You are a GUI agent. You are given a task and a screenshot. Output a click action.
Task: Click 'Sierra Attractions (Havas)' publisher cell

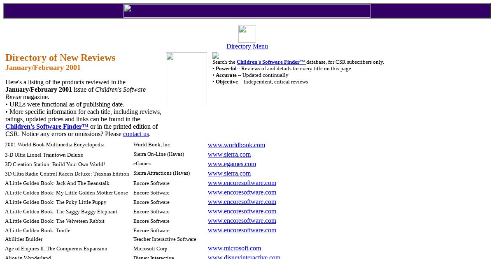[x=161, y=173]
